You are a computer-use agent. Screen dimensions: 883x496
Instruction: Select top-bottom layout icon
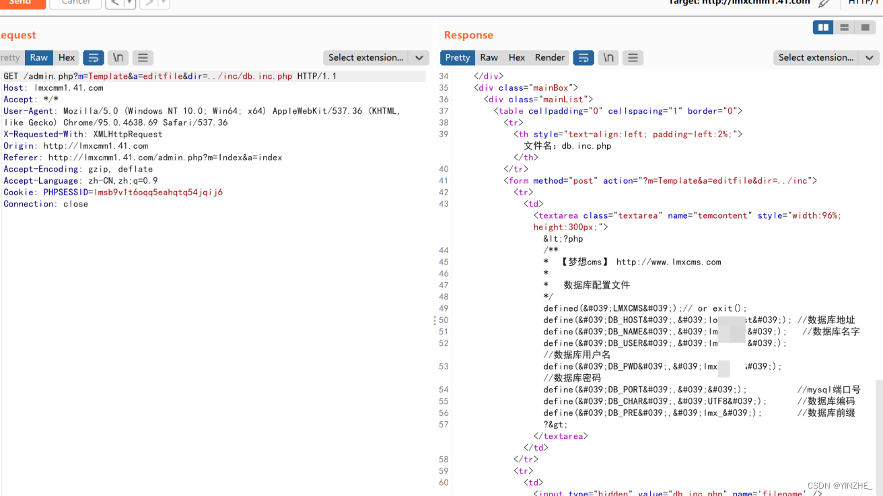[844, 28]
